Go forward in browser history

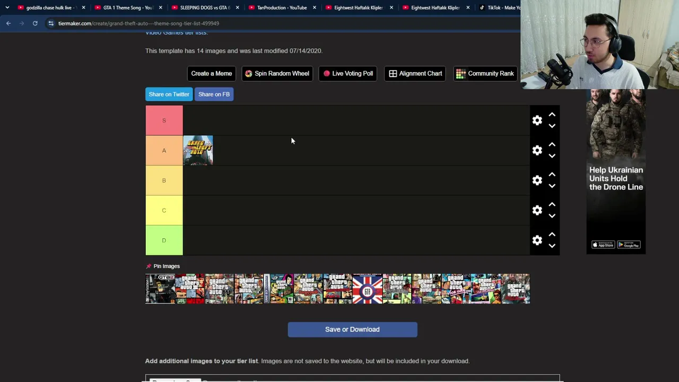22,23
